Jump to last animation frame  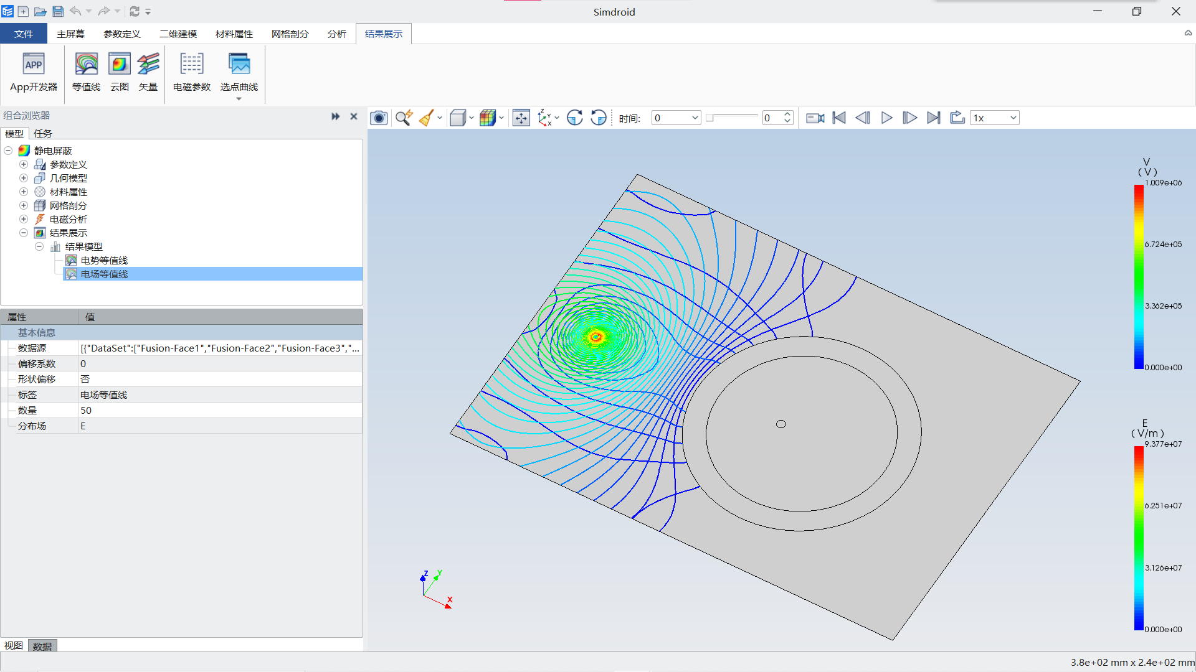click(x=934, y=118)
